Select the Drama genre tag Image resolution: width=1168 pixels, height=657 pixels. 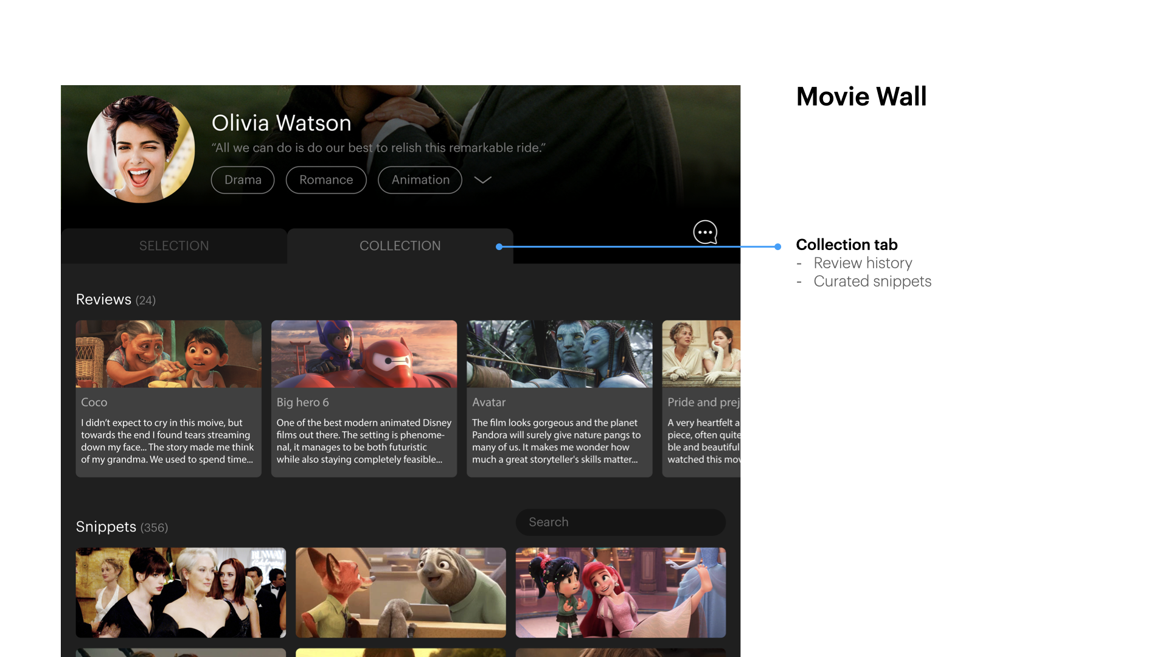243,180
